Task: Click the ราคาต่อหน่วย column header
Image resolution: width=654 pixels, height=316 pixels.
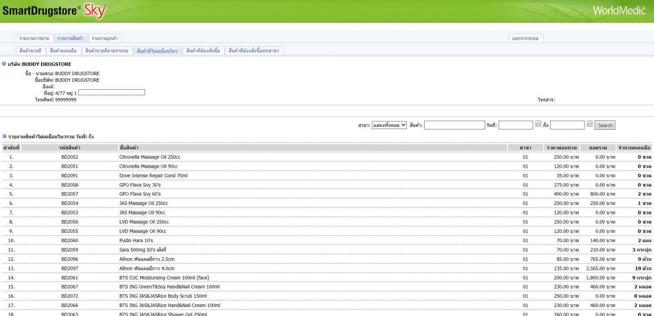Action: (x=562, y=147)
